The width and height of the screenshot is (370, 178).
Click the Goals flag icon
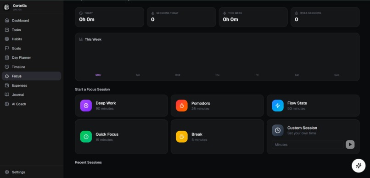pyautogui.click(x=7, y=48)
